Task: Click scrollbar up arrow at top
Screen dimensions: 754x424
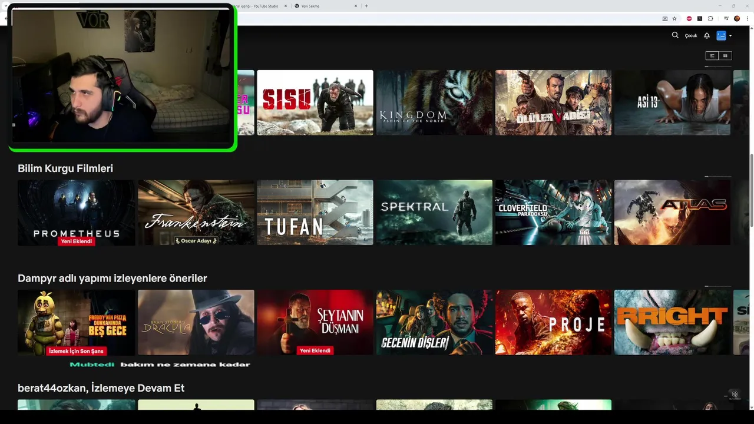Action: click(x=751, y=29)
